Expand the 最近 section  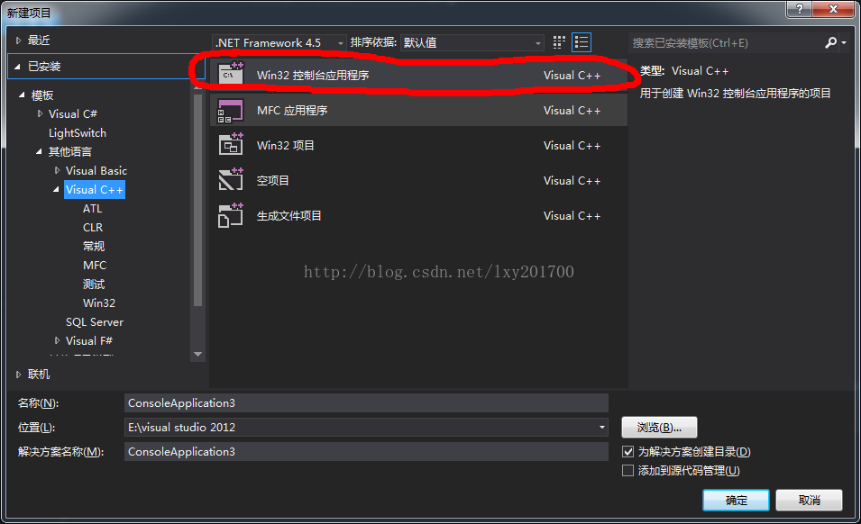pos(18,40)
